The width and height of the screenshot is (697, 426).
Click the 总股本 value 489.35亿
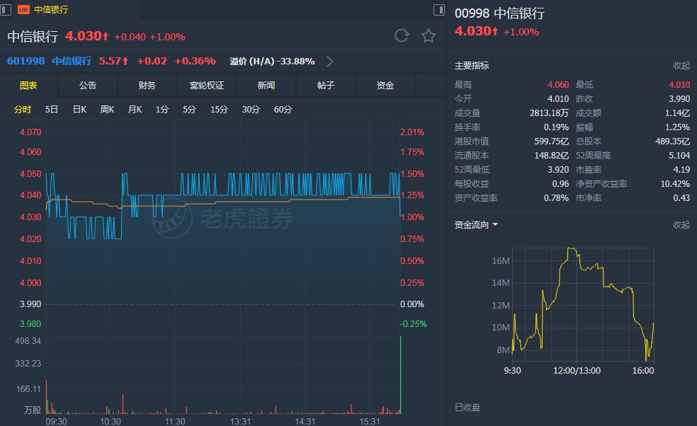[672, 142]
